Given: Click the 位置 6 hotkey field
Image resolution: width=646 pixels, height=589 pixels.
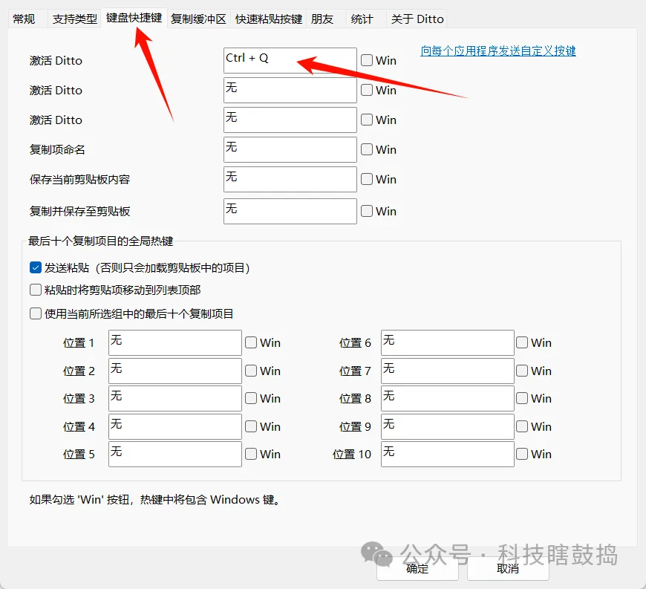Looking at the screenshot, I should pos(448,343).
